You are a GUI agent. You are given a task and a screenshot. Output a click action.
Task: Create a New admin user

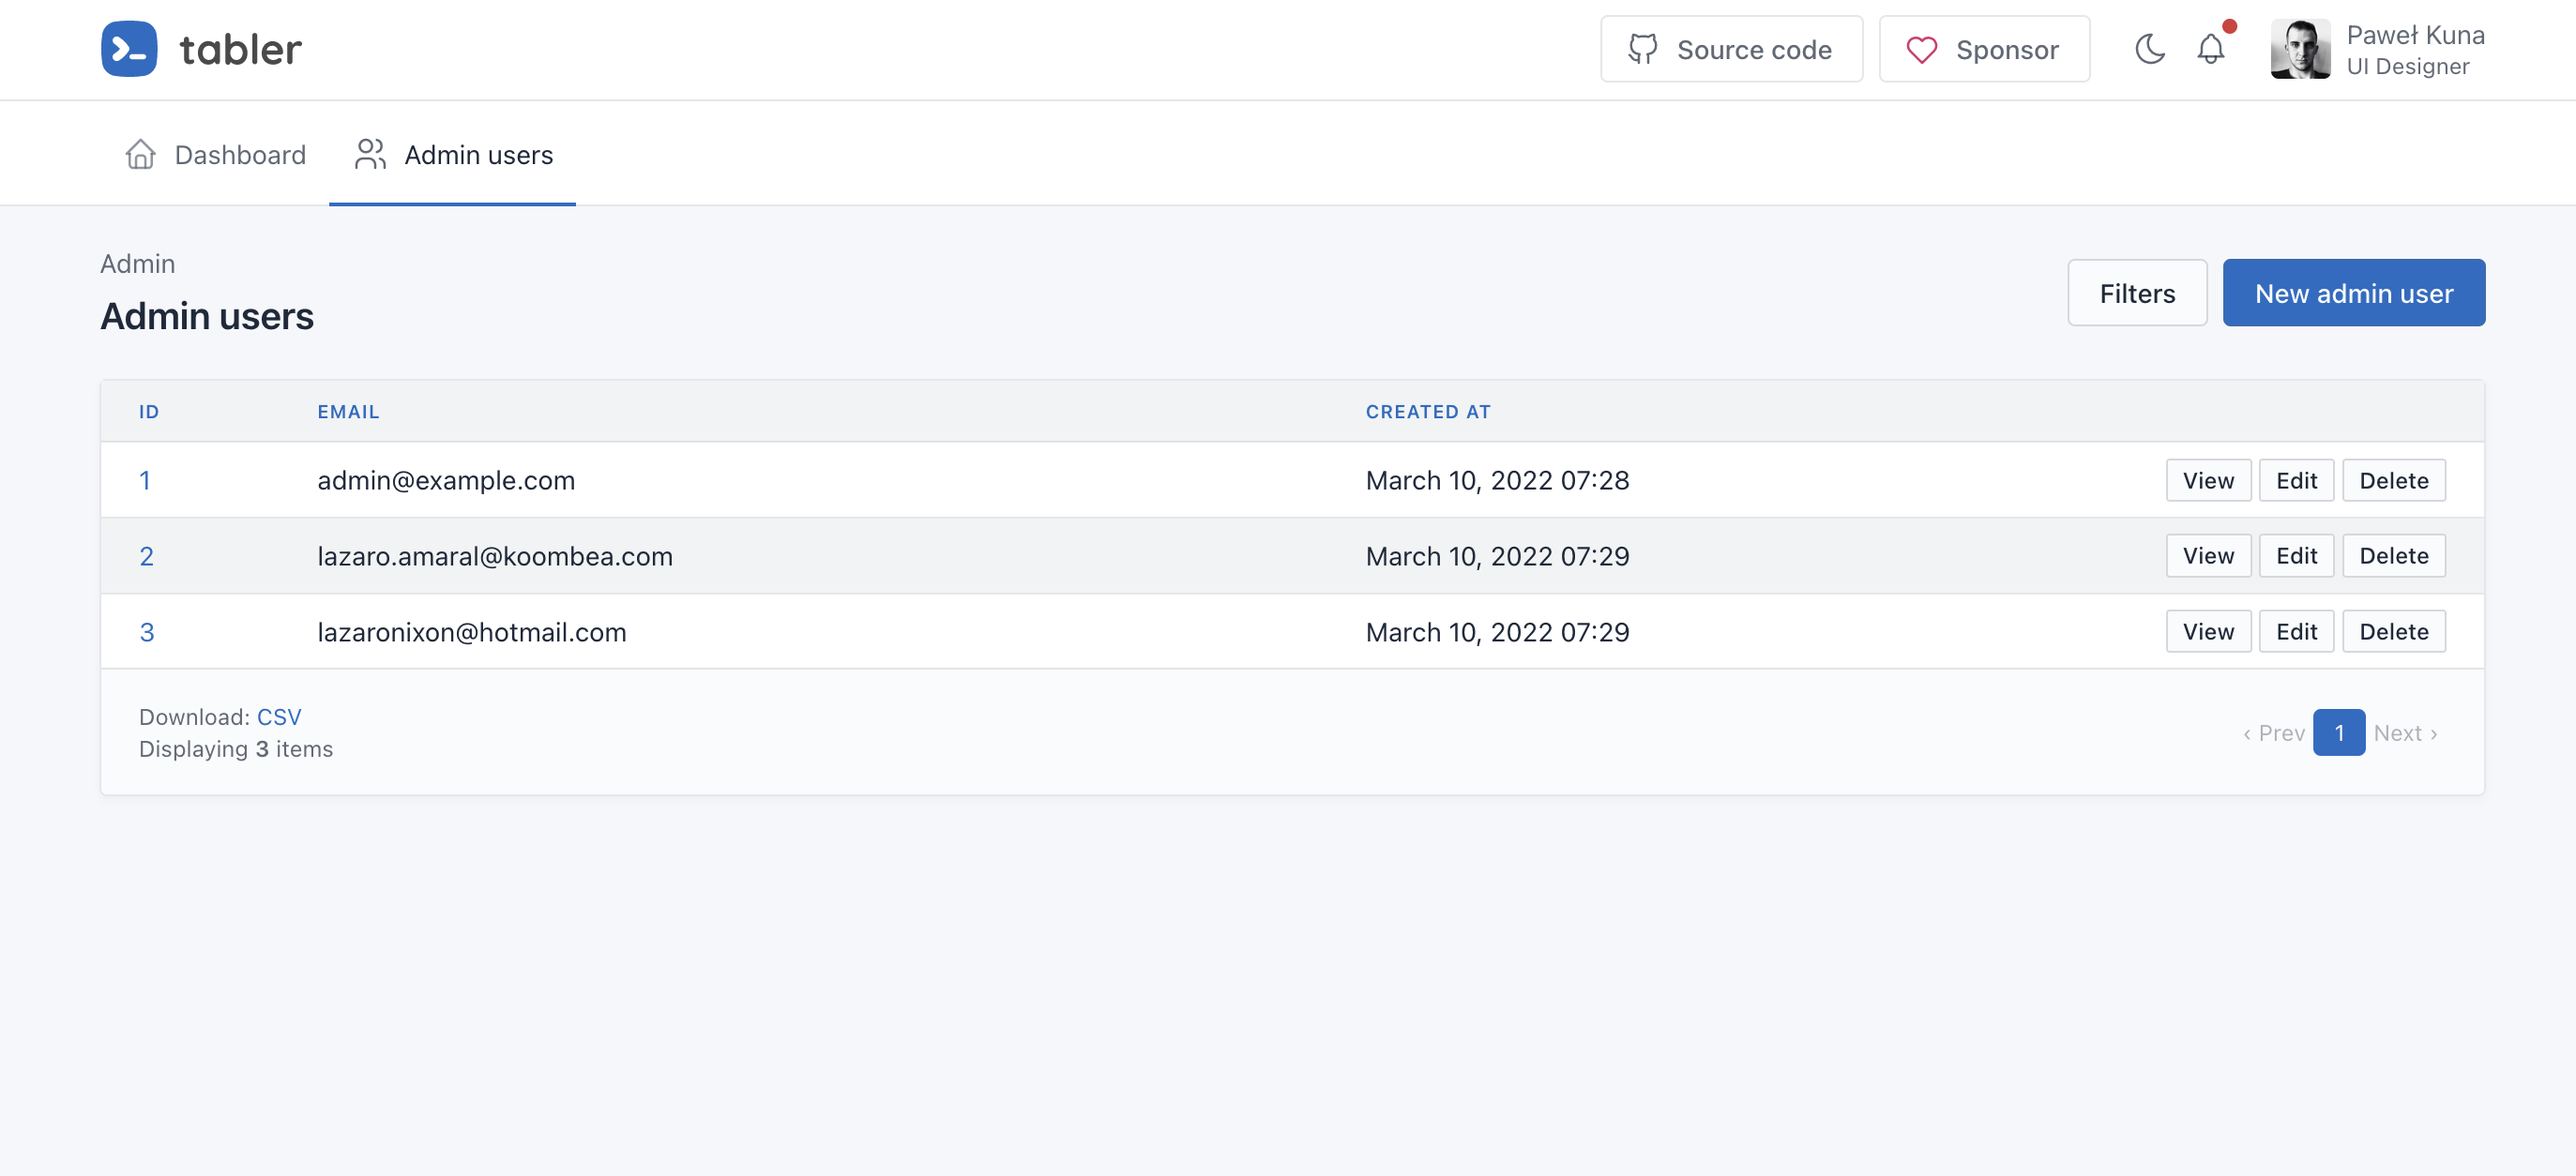(x=2353, y=293)
